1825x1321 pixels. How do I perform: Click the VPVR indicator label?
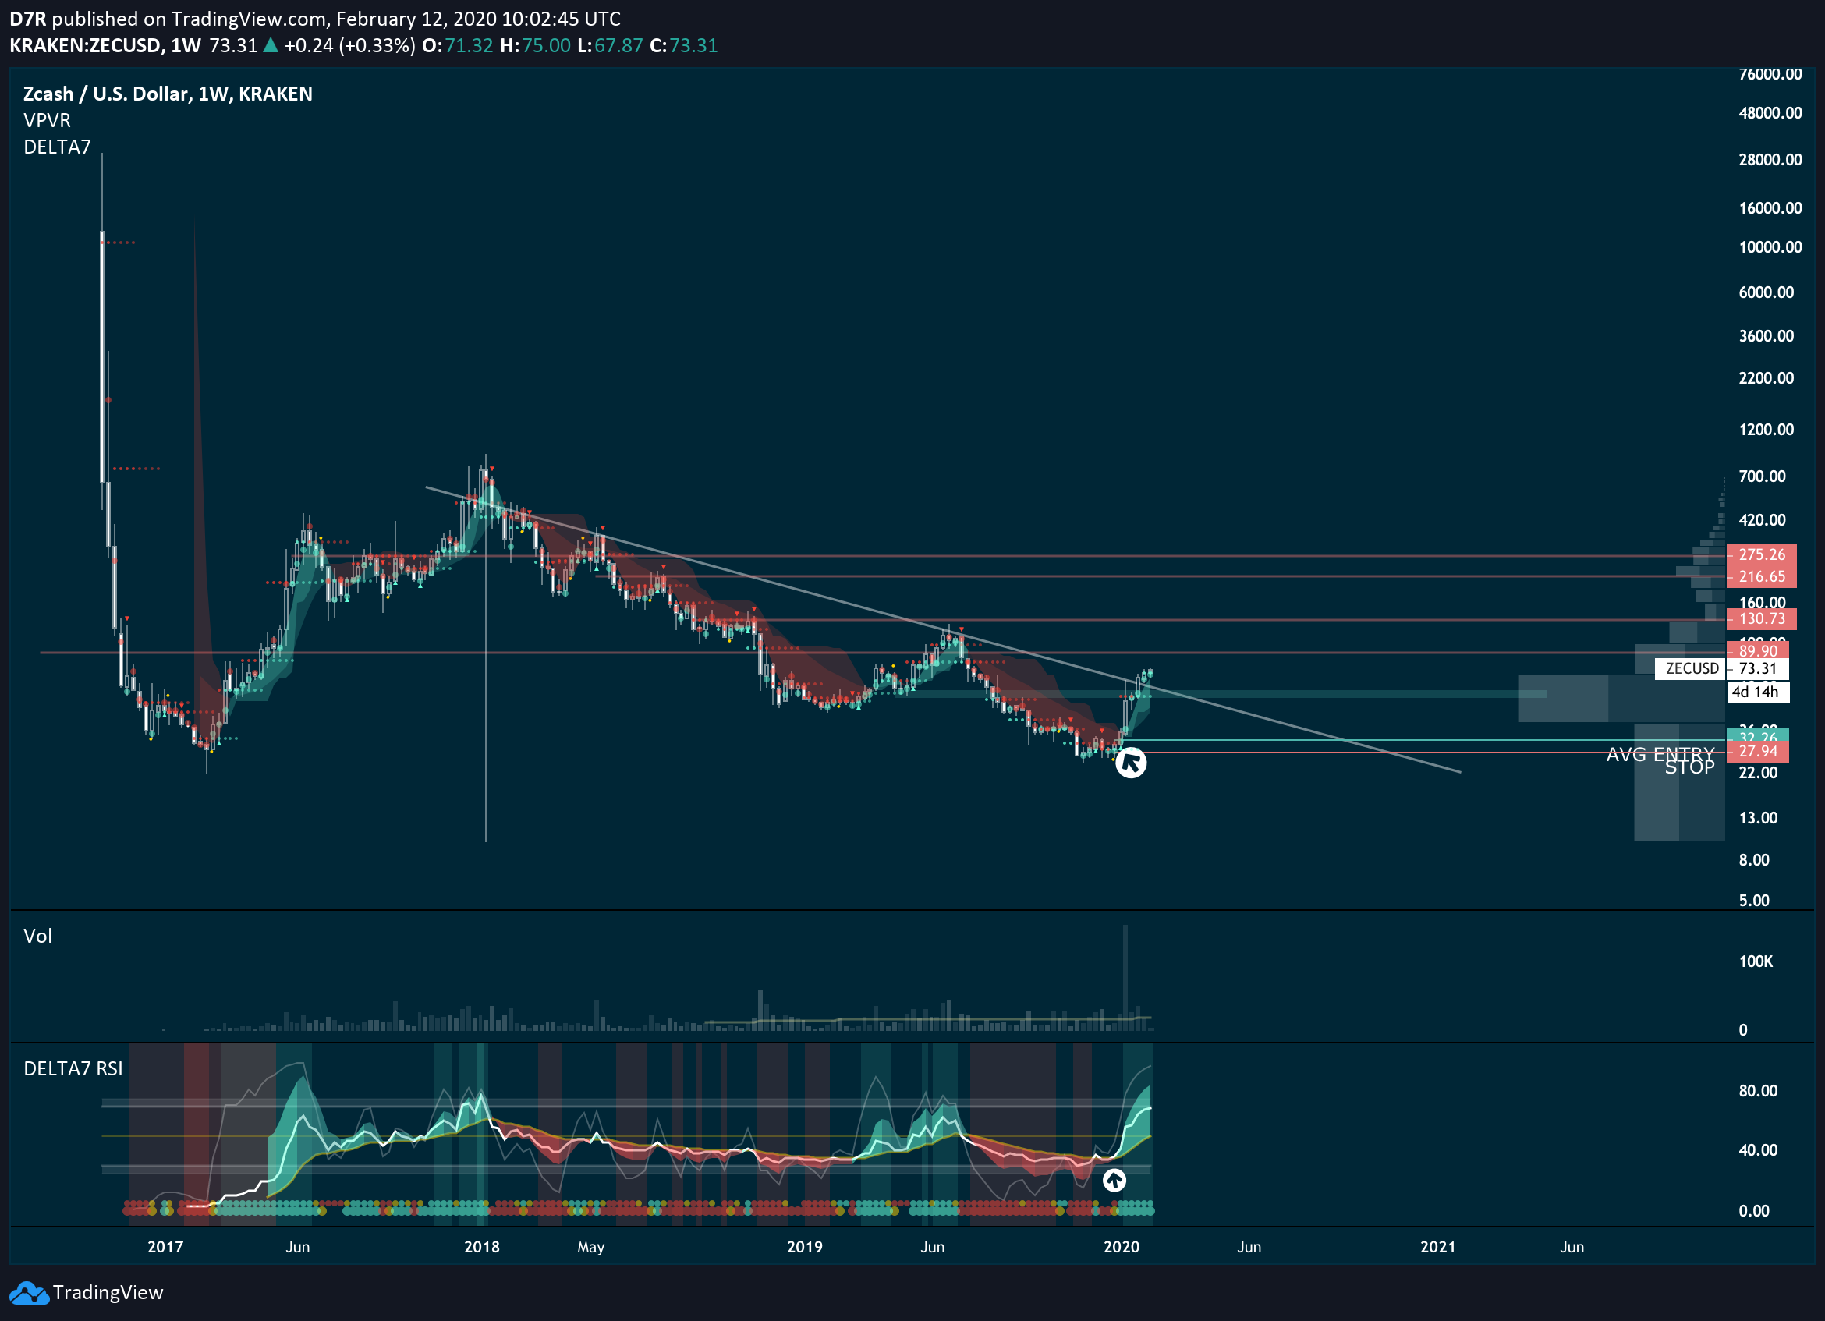47,120
